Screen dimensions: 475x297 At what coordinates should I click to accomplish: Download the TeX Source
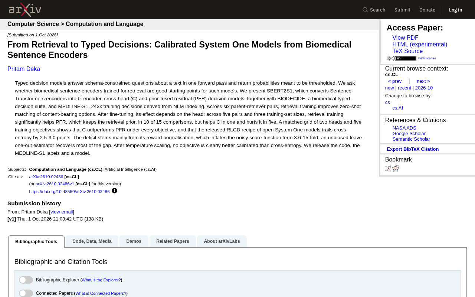click(407, 51)
